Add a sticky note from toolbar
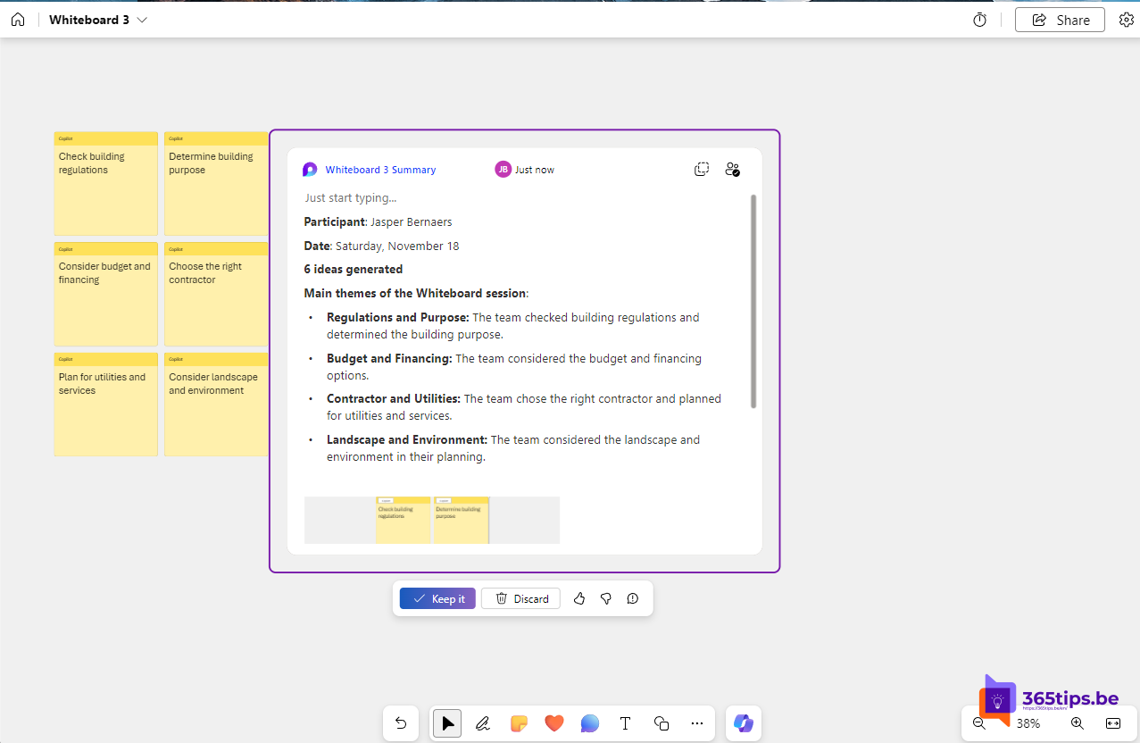 click(x=519, y=723)
